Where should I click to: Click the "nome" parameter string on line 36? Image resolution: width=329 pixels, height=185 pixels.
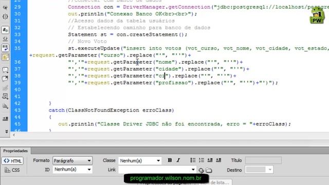(x=165, y=62)
